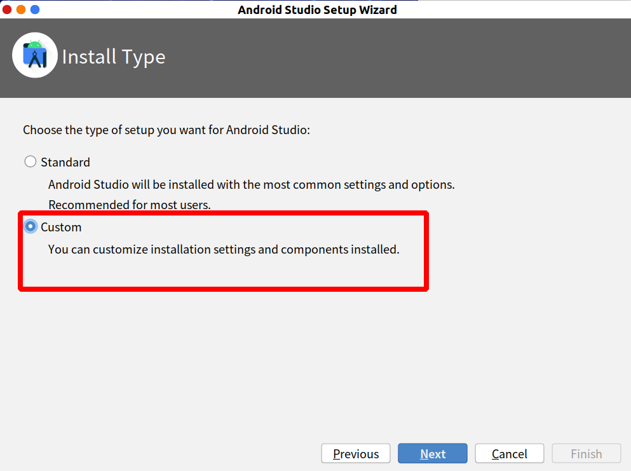Click the 'Recommended for most users' text
This screenshot has height=471, width=631.
(130, 205)
